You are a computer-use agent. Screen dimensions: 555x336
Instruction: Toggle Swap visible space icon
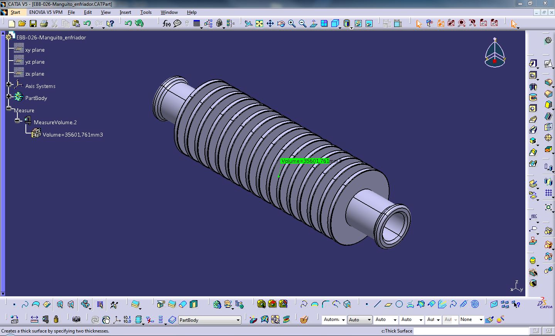pyautogui.click(x=369, y=24)
